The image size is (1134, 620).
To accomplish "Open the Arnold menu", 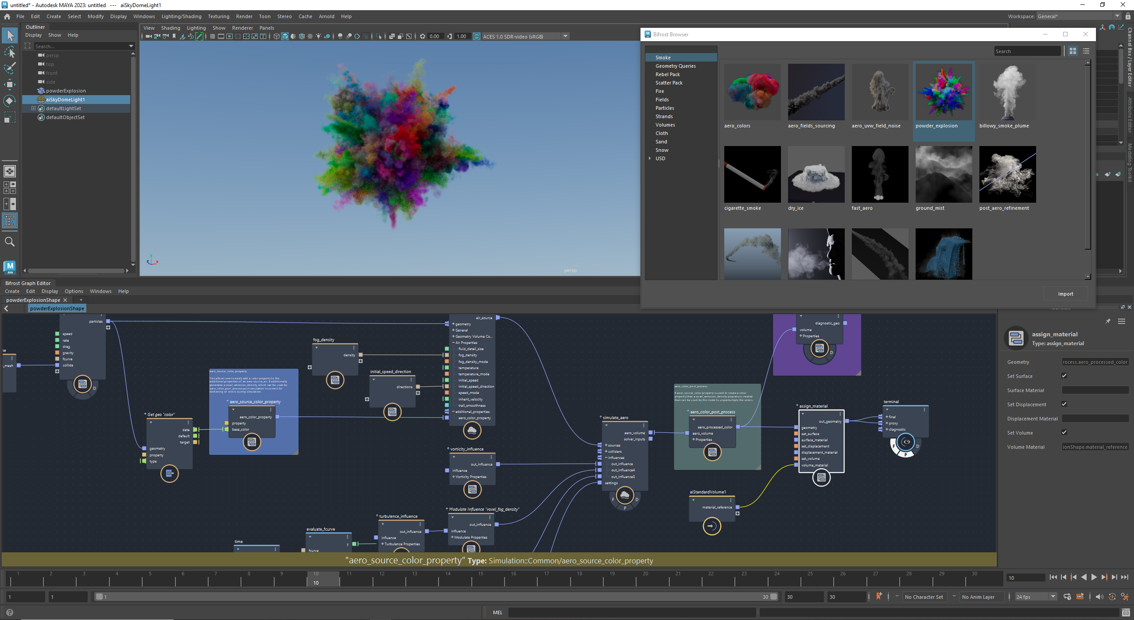I will point(326,16).
